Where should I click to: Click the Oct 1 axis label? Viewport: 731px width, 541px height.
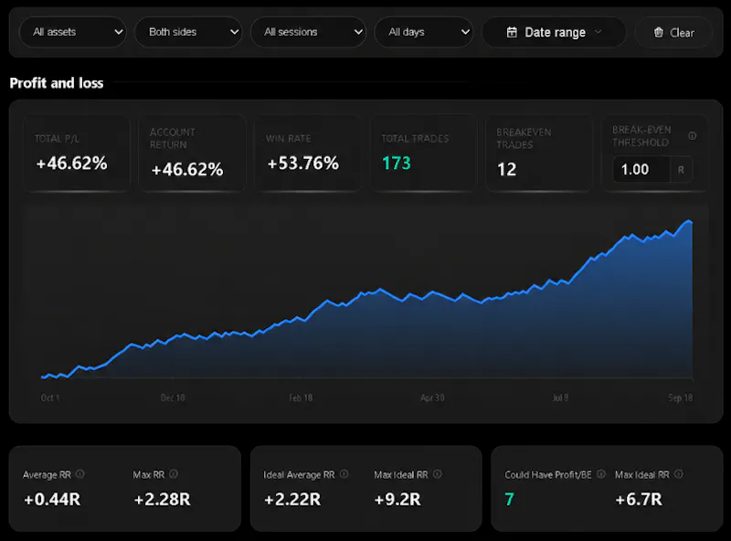[x=50, y=398]
